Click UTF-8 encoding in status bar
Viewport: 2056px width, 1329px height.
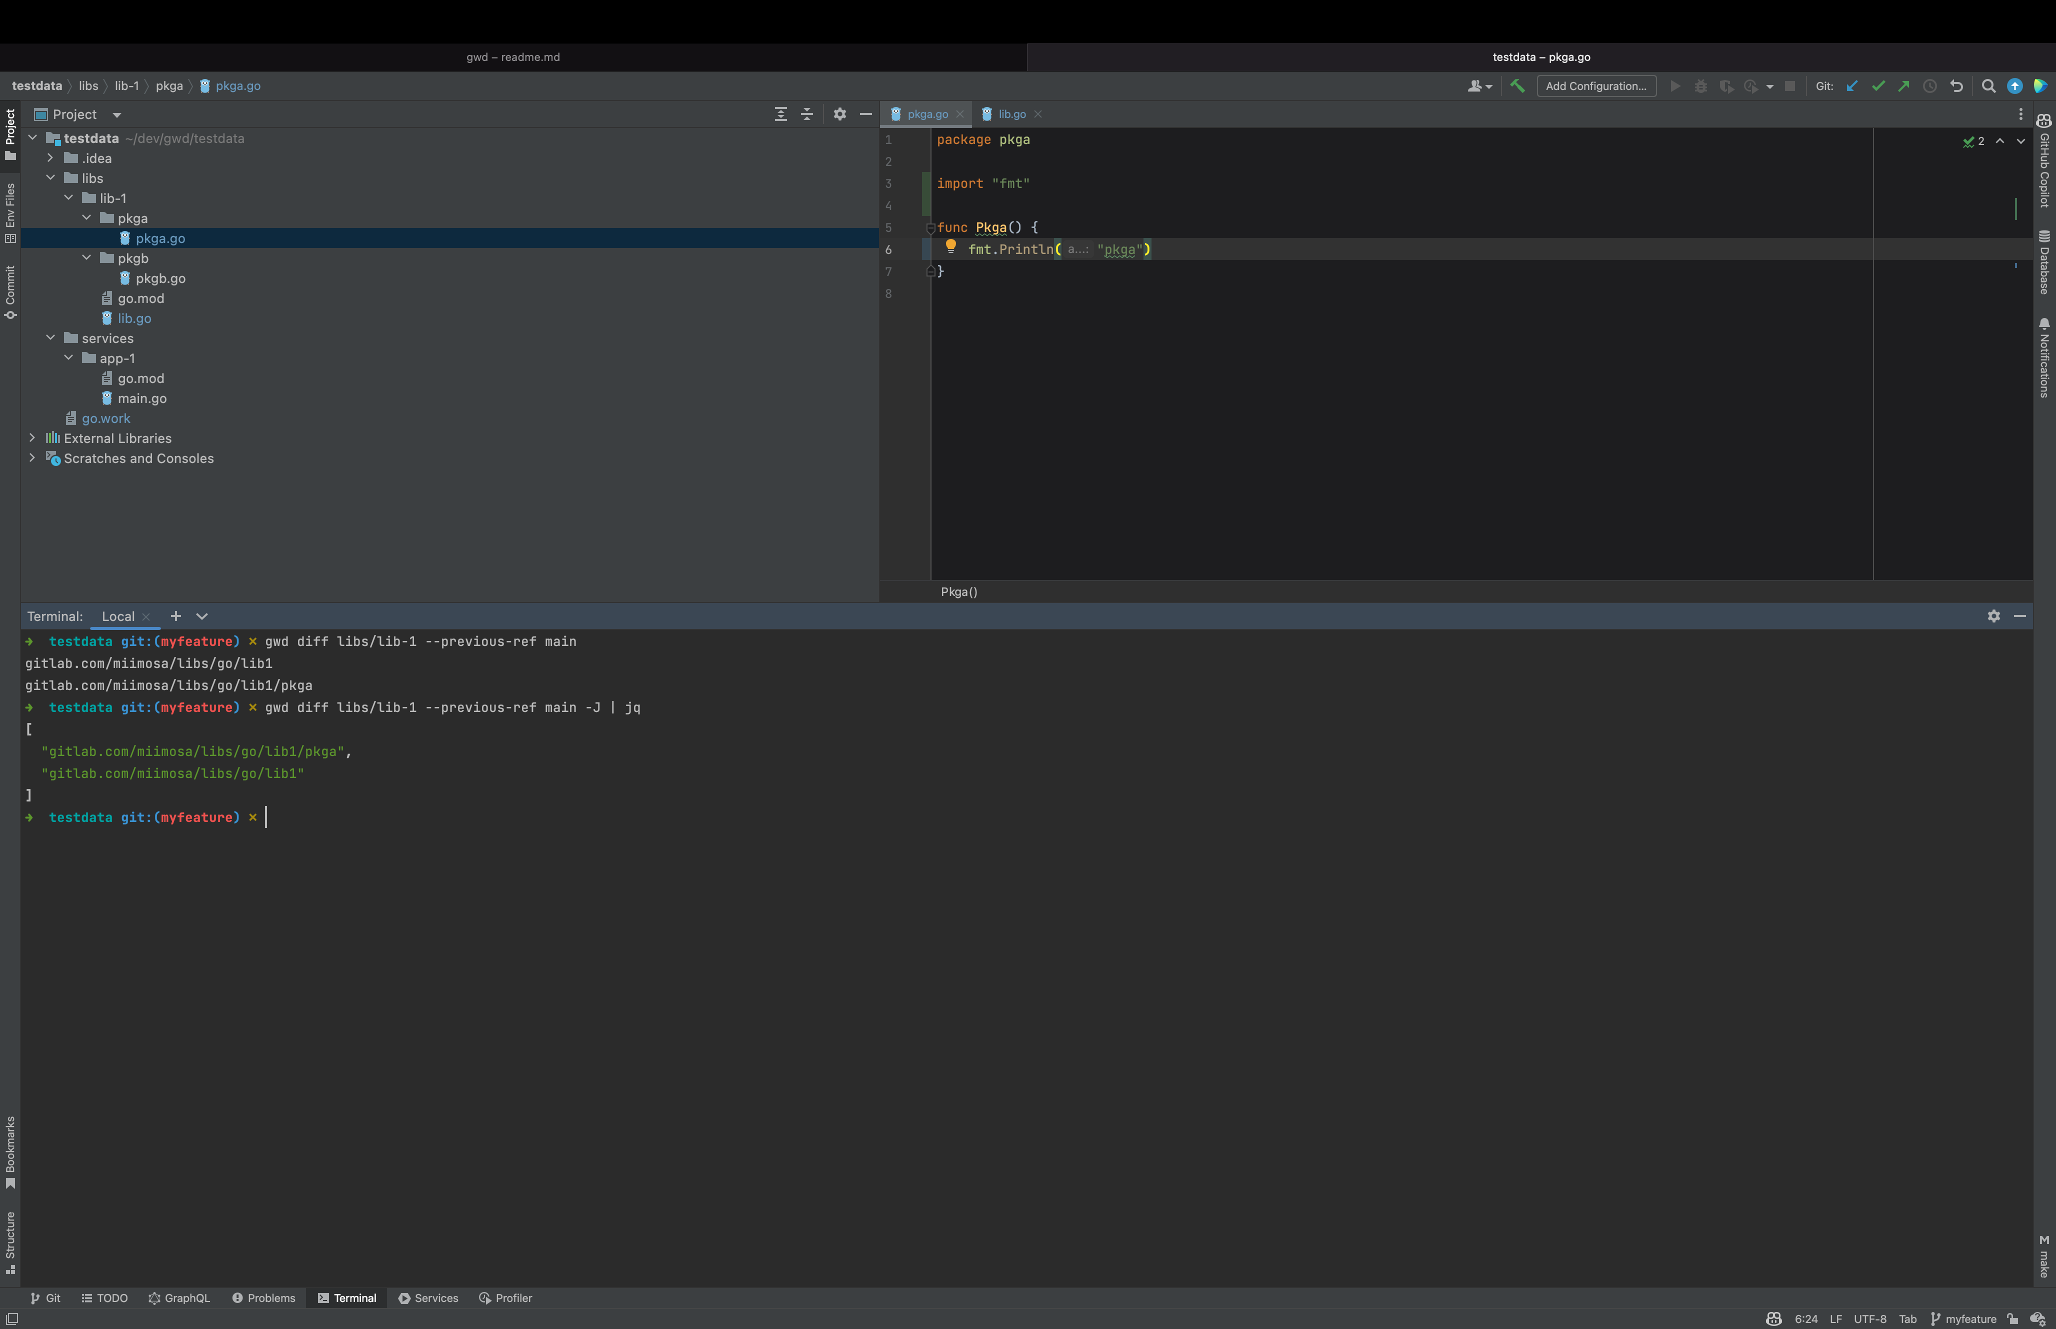[1869, 1318]
